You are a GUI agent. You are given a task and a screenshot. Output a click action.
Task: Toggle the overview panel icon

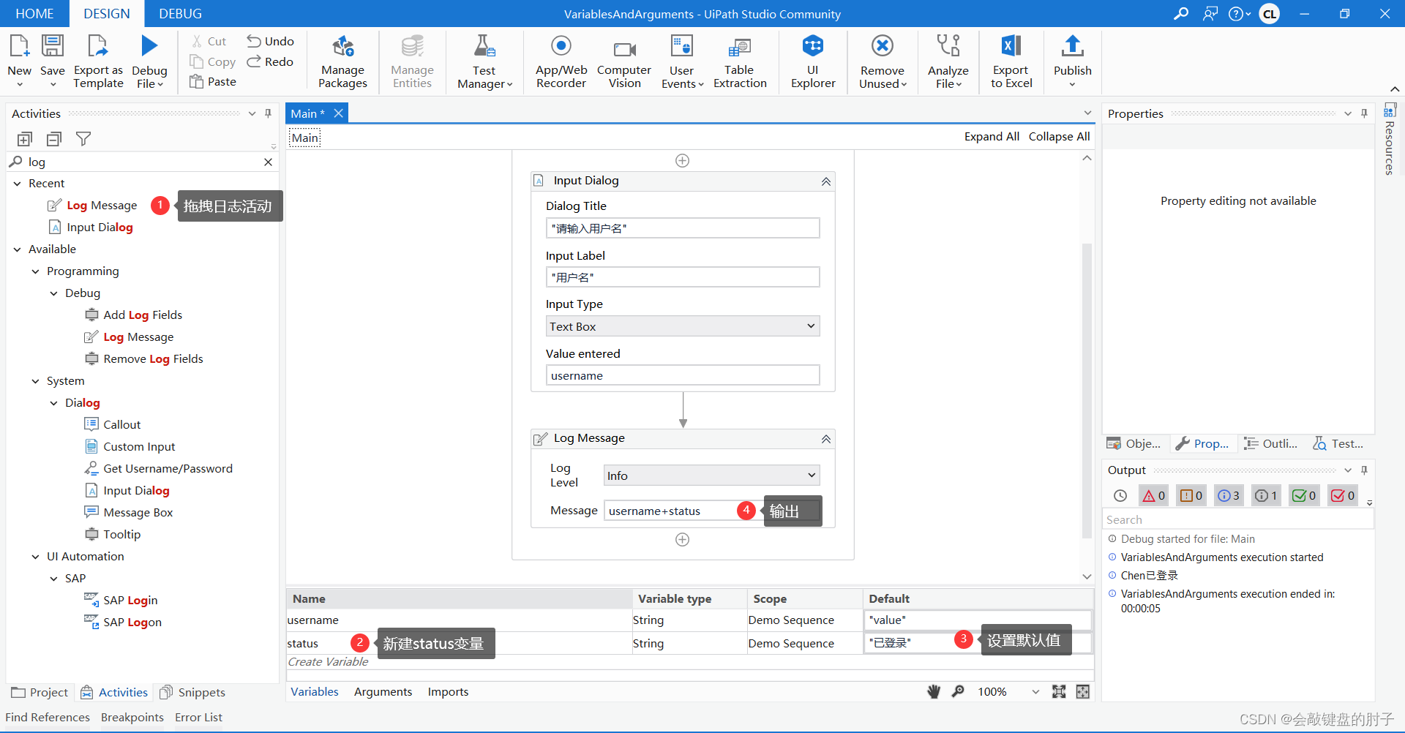[x=1083, y=691]
